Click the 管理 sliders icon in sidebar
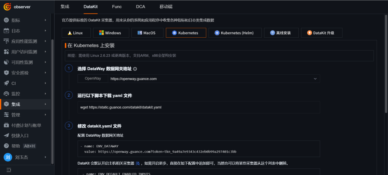 click(7, 115)
